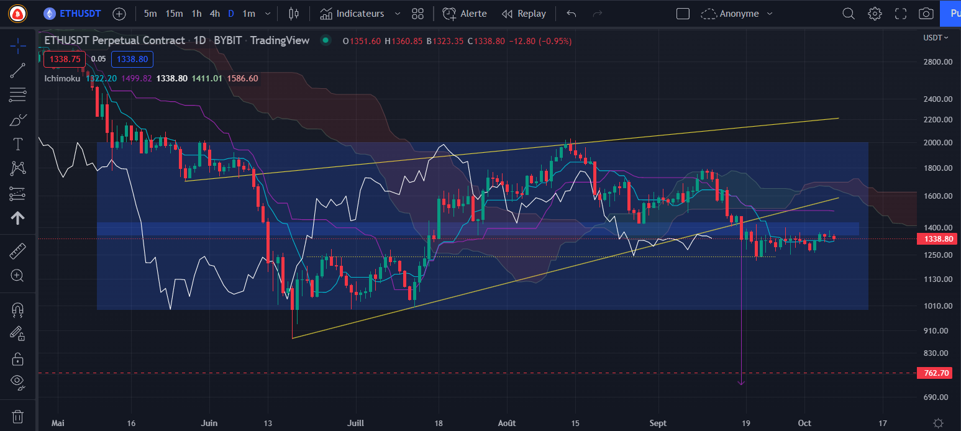Open the trend line drawing tool

click(x=17, y=70)
